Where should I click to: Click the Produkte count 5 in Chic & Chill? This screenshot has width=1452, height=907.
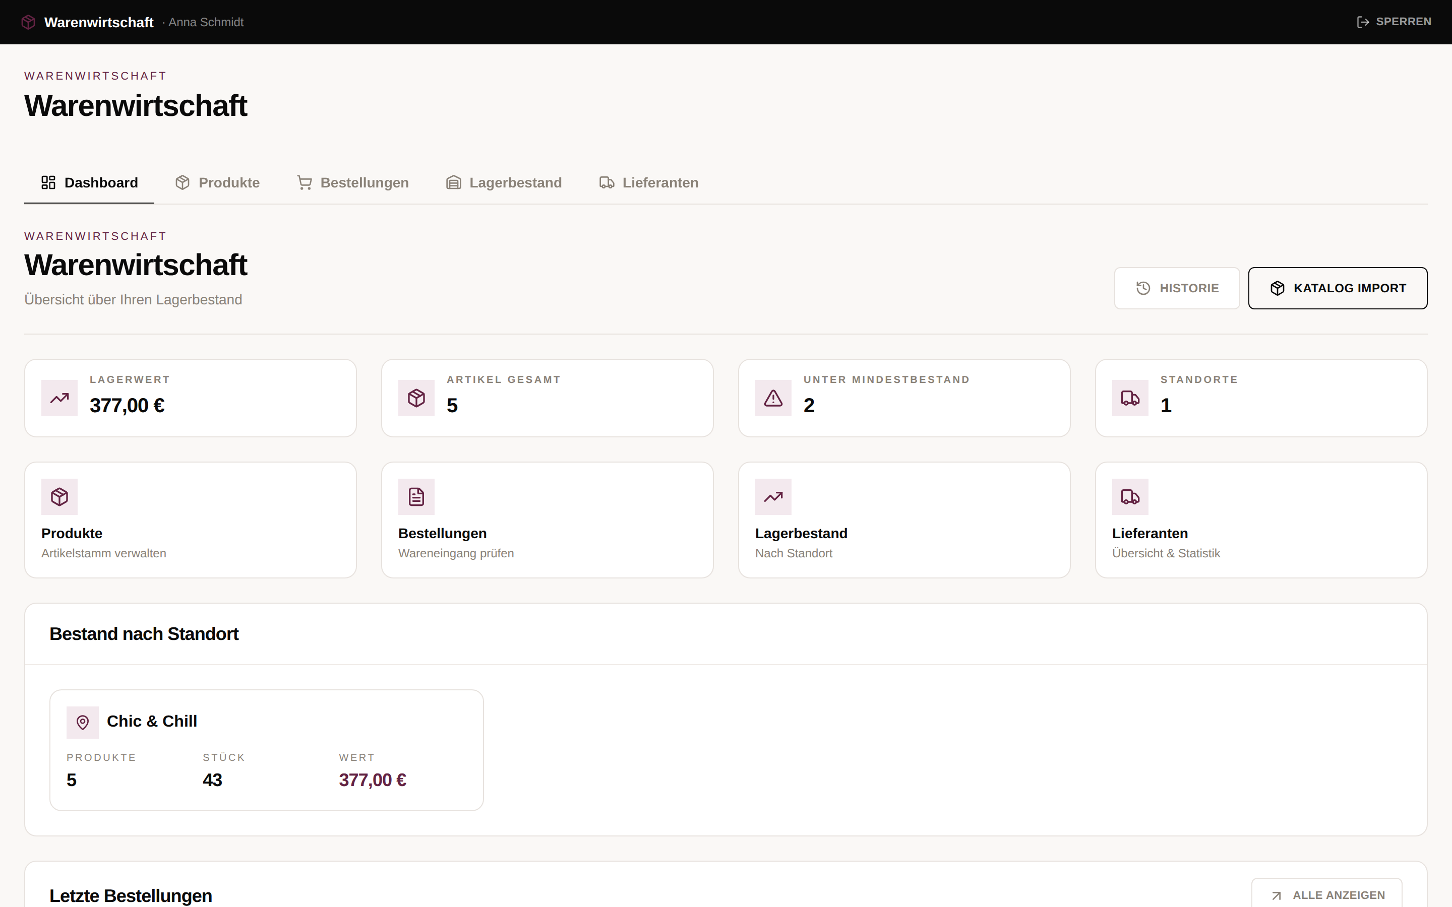(72, 780)
